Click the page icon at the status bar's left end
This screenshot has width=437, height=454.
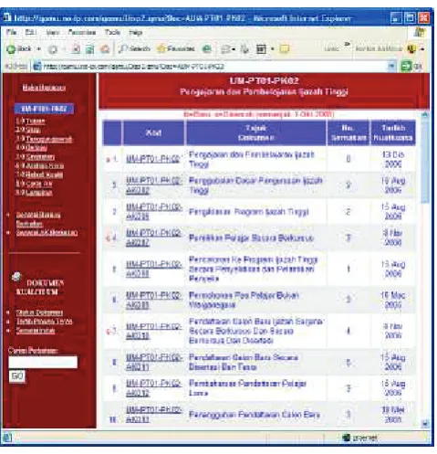pyautogui.click(x=7, y=438)
